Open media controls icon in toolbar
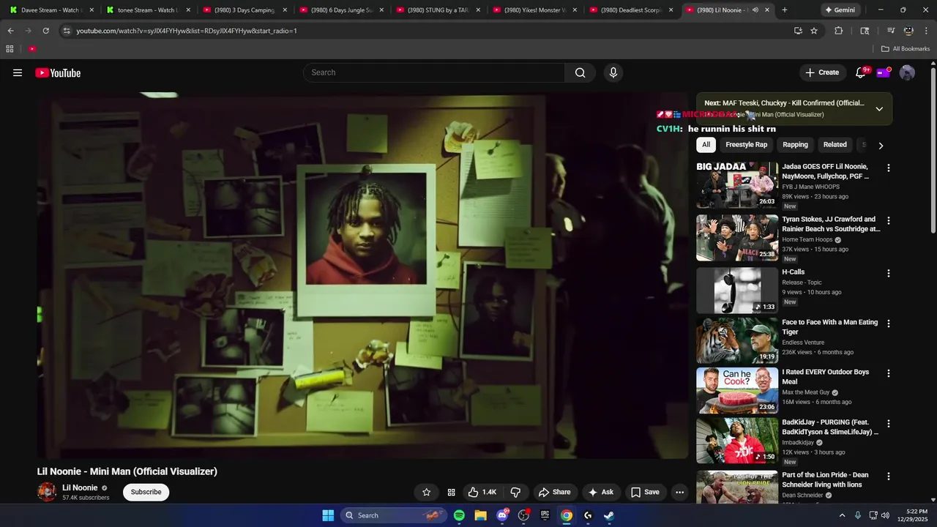 [x=891, y=31]
